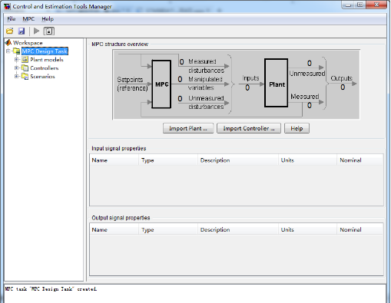Click the Plant models folder icon
Image resolution: width=391 pixels, height=303 pixels.
25,60
